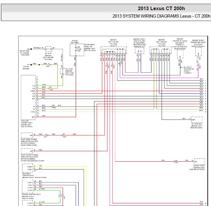Select the "LD1" connector label on rear window wire

click(45, 137)
